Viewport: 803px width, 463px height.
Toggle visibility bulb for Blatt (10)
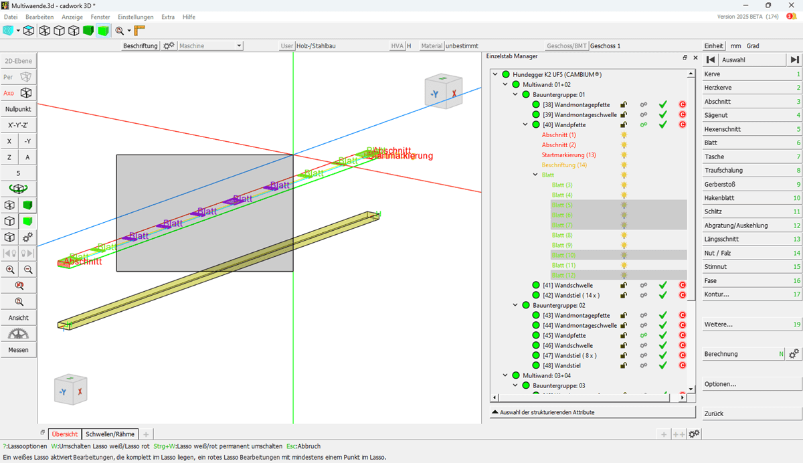pos(624,256)
